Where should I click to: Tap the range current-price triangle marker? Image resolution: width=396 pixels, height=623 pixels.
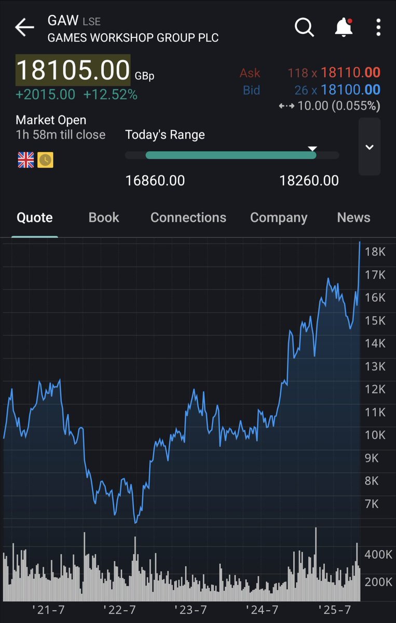click(x=312, y=149)
